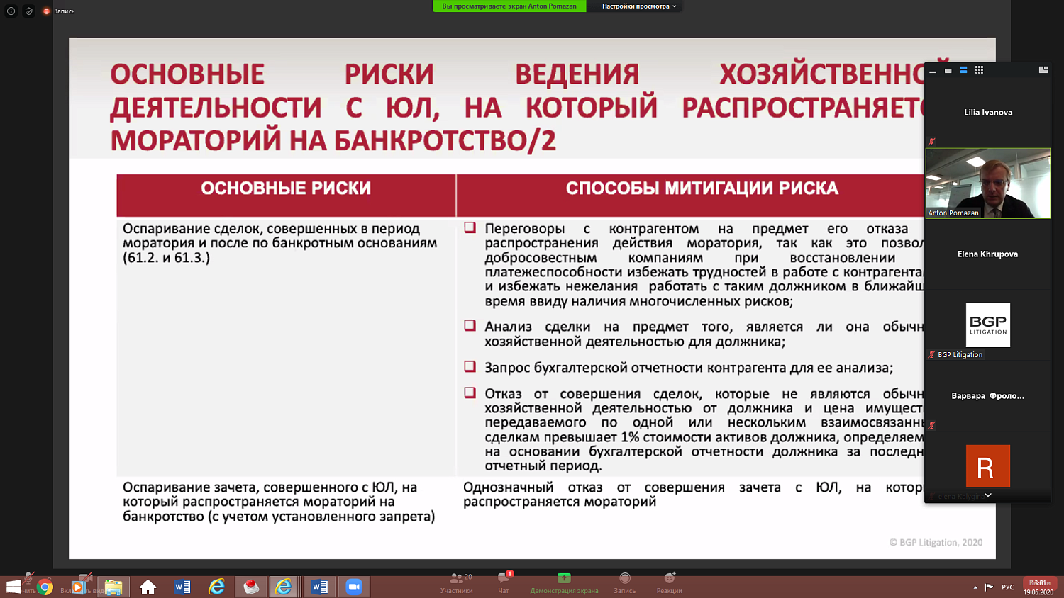1064x598 pixels.
Task: Click the Однозначный отказ от совершения зачета text
Action: click(693, 495)
